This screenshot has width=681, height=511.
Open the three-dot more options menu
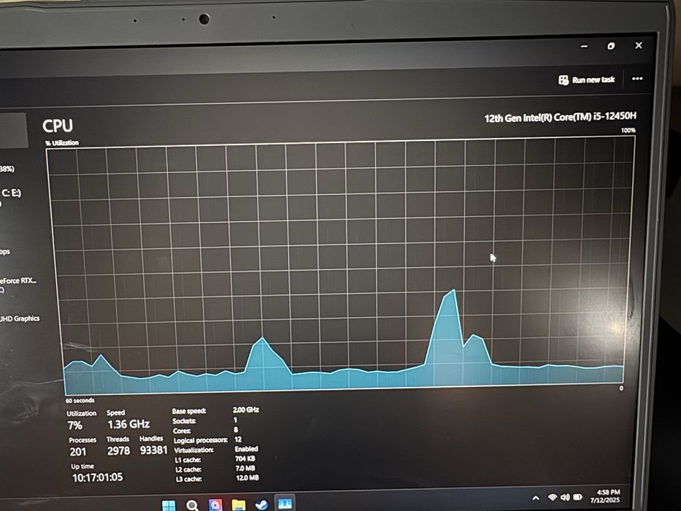637,79
